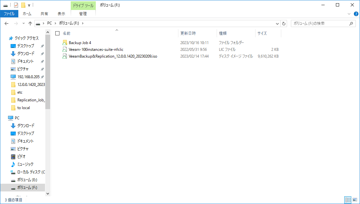Select the VeeamBackup&Replication iso file icon
Viewport: 360px width, 204px height.
tap(65, 56)
